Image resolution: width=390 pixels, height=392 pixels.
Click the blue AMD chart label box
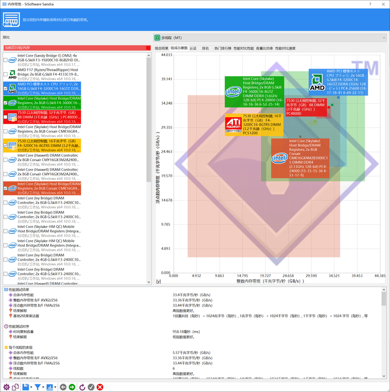tap(338, 82)
